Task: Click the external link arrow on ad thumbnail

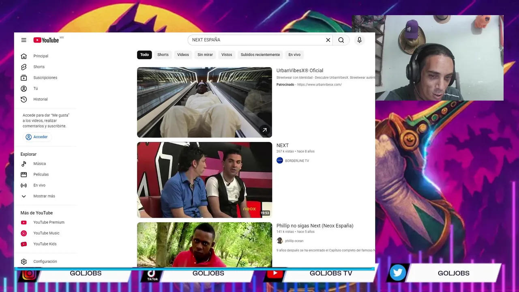Action: tap(264, 130)
